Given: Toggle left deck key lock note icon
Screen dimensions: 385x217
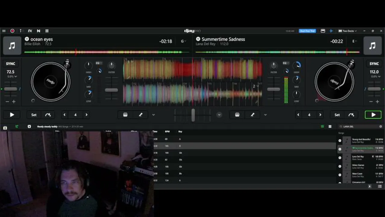Looking at the screenshot, I should point(20,89).
